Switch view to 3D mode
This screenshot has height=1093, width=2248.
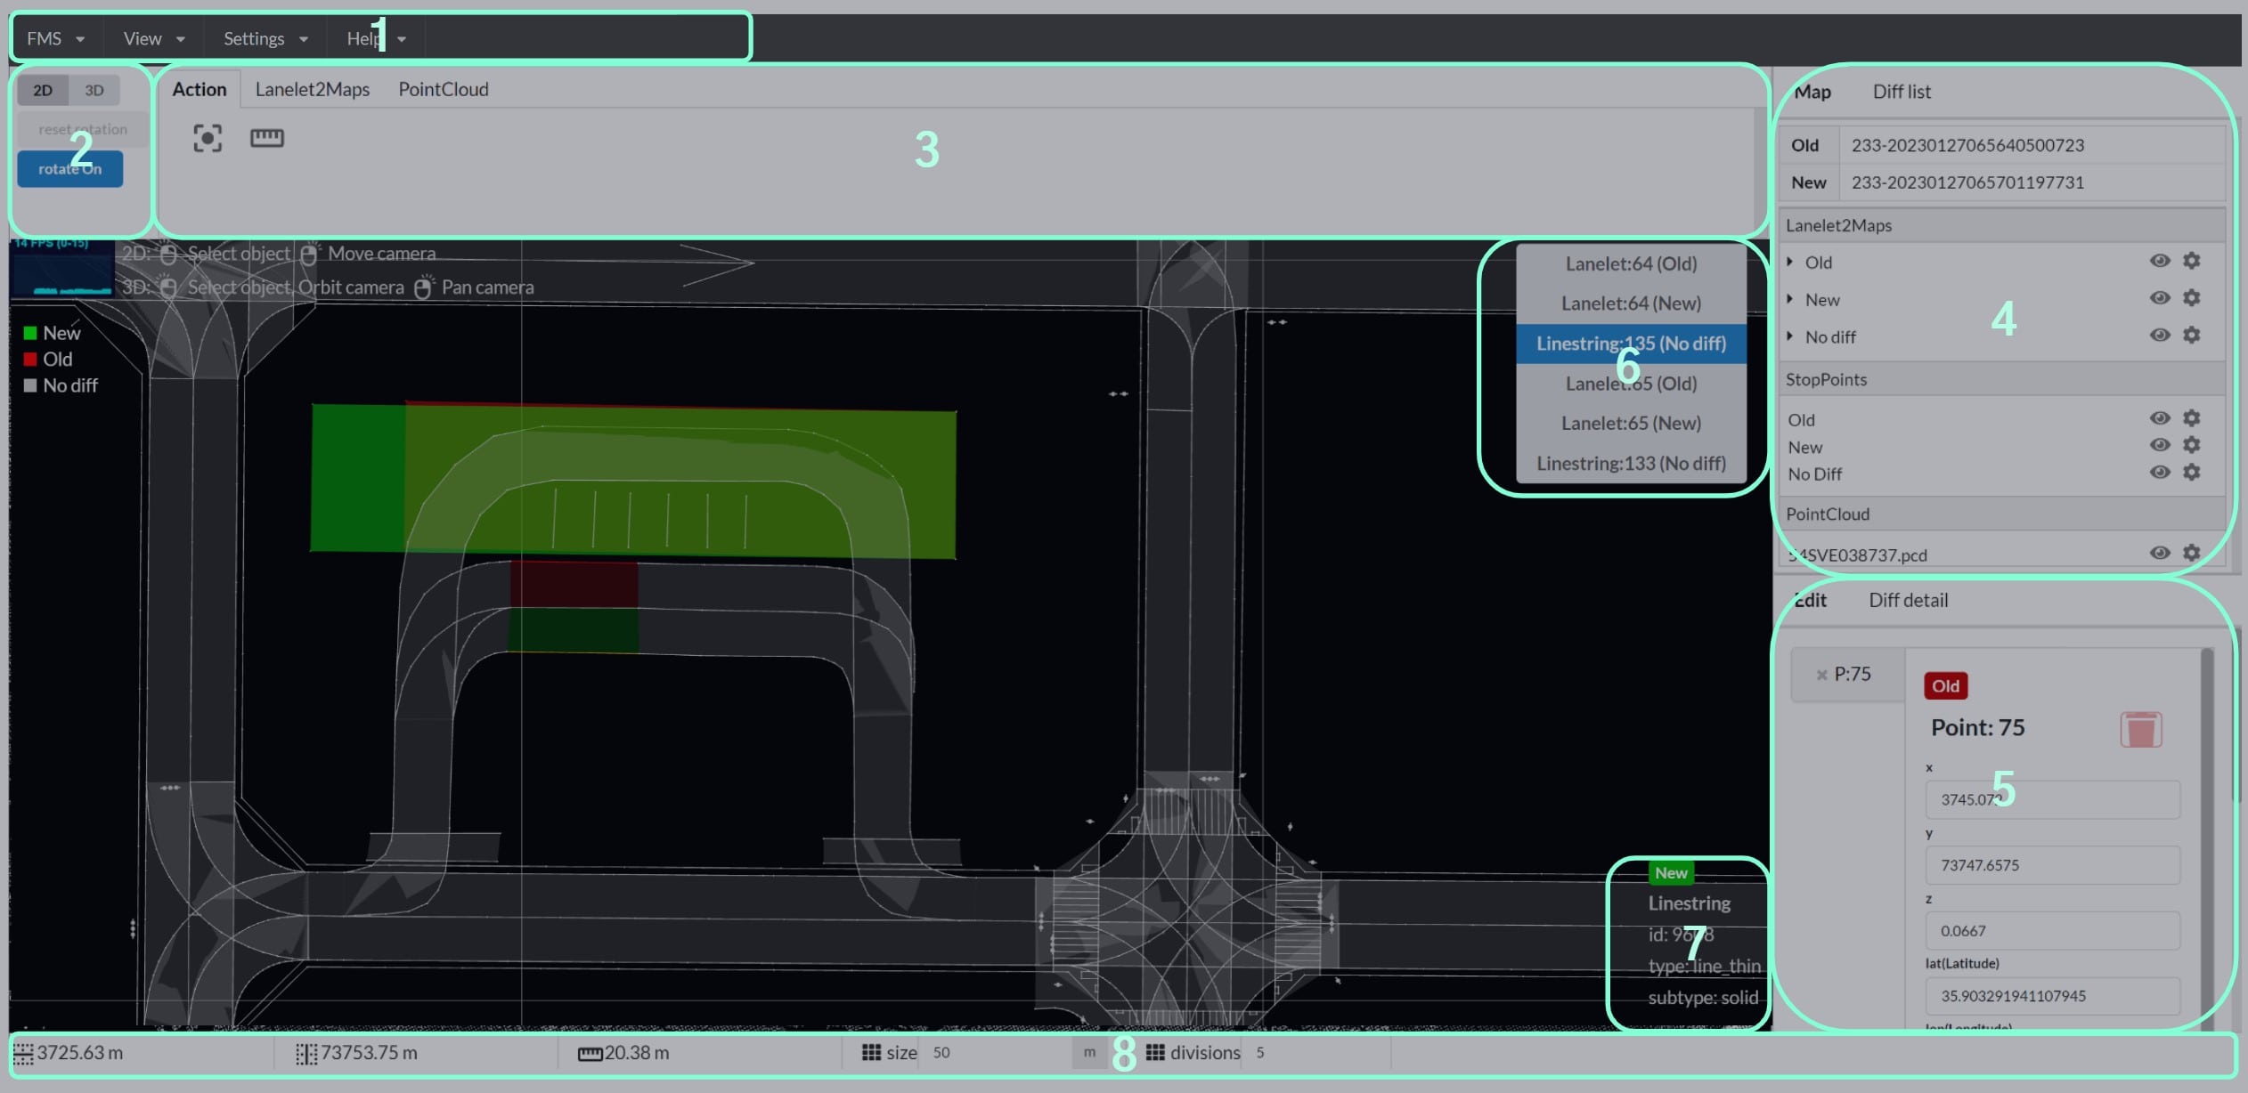pos(94,90)
